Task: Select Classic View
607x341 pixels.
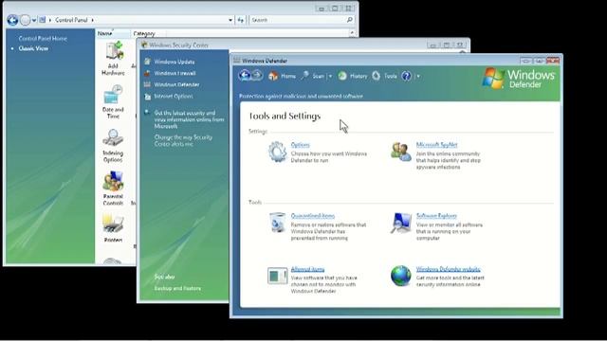Action: click(x=33, y=48)
